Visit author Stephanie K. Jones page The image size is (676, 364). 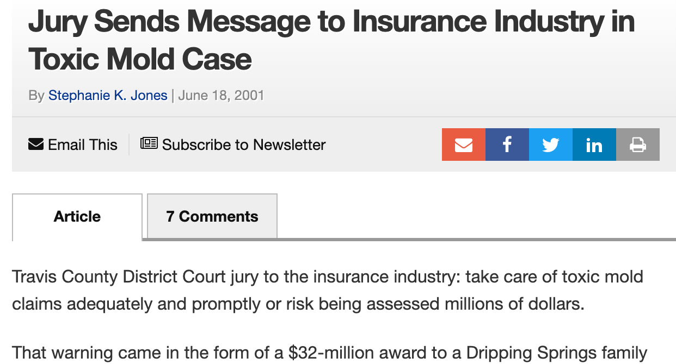[x=108, y=96]
